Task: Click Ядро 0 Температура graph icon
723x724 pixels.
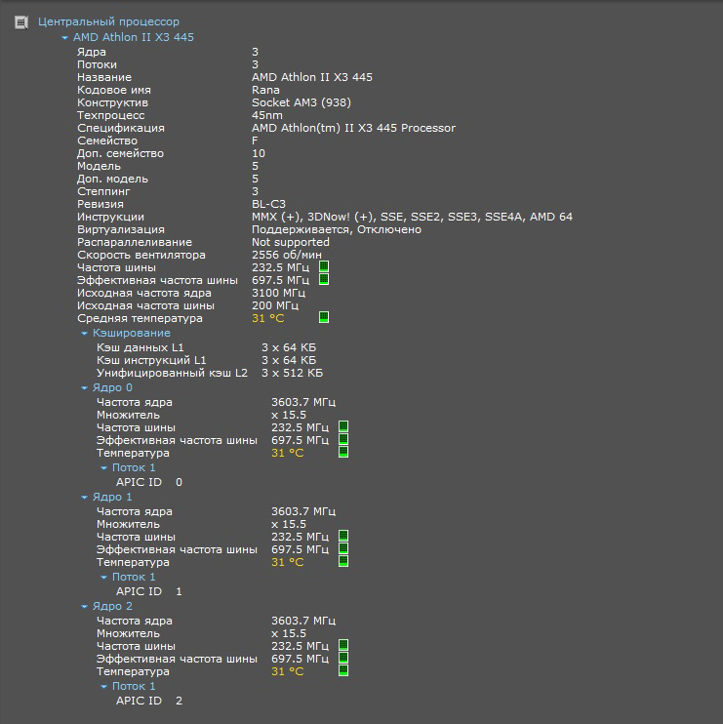Action: (x=343, y=452)
